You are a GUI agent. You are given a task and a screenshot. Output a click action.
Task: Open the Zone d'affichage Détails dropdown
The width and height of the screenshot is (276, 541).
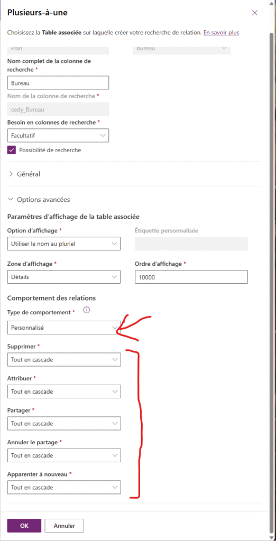[64, 277]
